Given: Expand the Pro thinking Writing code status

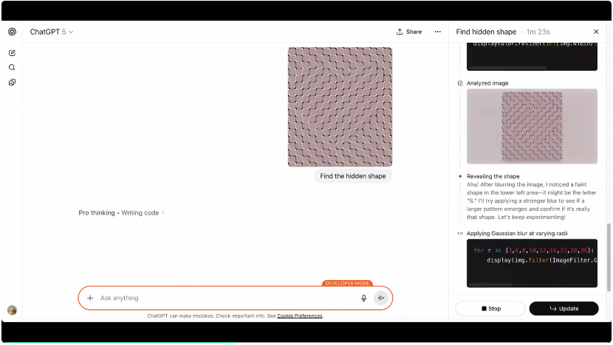Looking at the screenshot, I should tap(122, 213).
